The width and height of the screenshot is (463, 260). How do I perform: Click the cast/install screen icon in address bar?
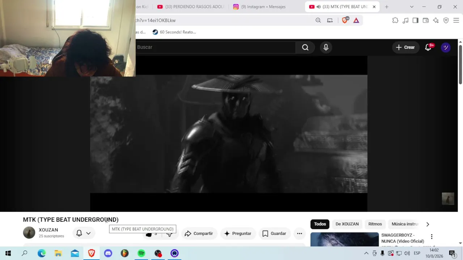pyautogui.click(x=330, y=21)
